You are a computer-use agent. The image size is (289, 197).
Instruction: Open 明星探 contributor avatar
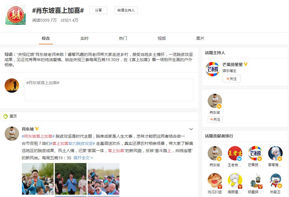[x=255, y=181]
